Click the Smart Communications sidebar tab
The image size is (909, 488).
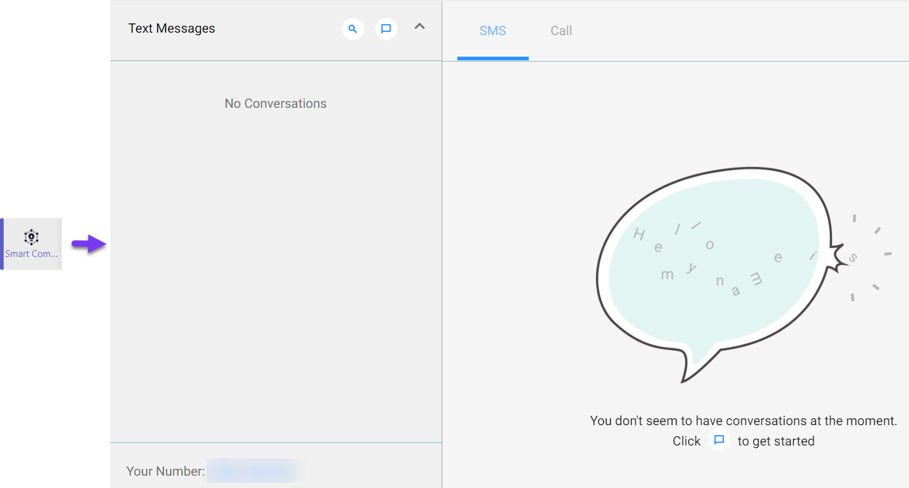tap(31, 244)
